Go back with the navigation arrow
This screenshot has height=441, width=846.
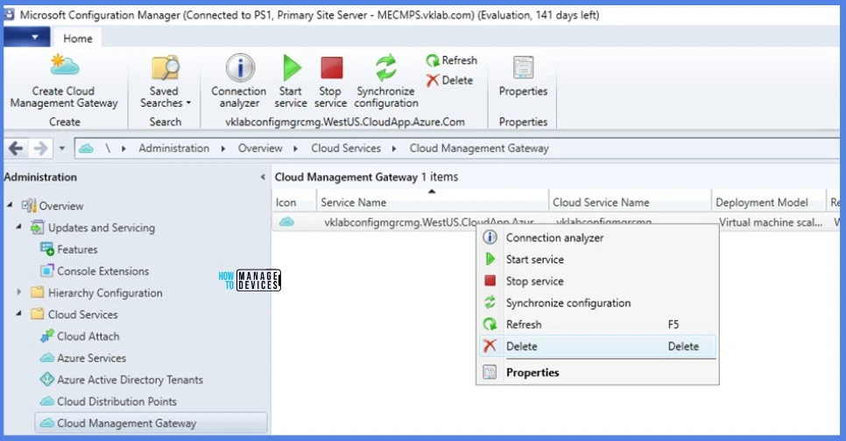pos(16,148)
